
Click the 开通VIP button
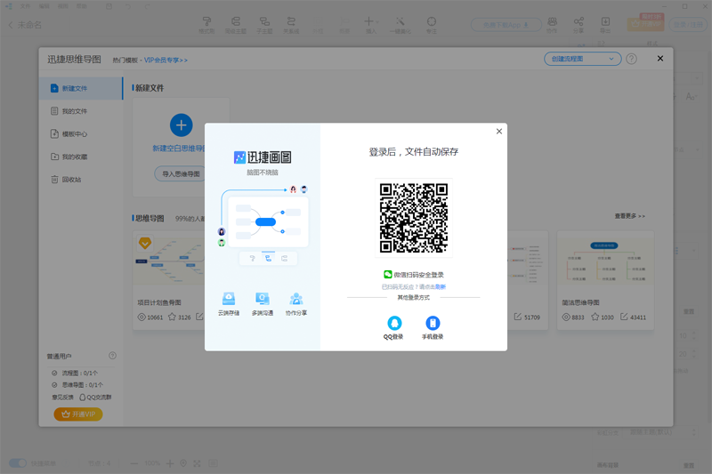click(78, 414)
